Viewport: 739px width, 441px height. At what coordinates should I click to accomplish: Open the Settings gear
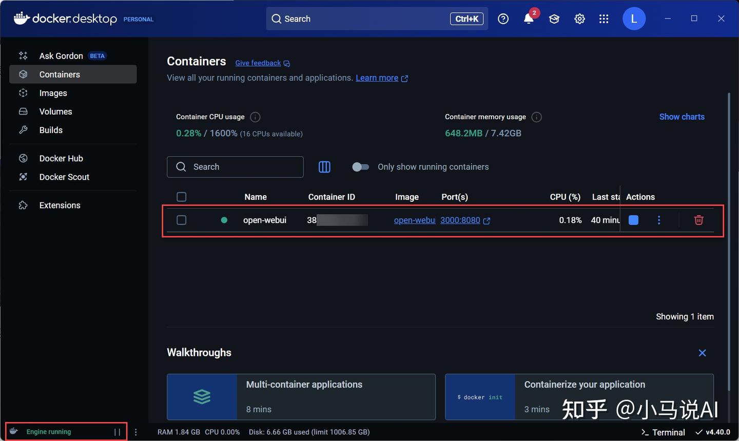click(579, 18)
